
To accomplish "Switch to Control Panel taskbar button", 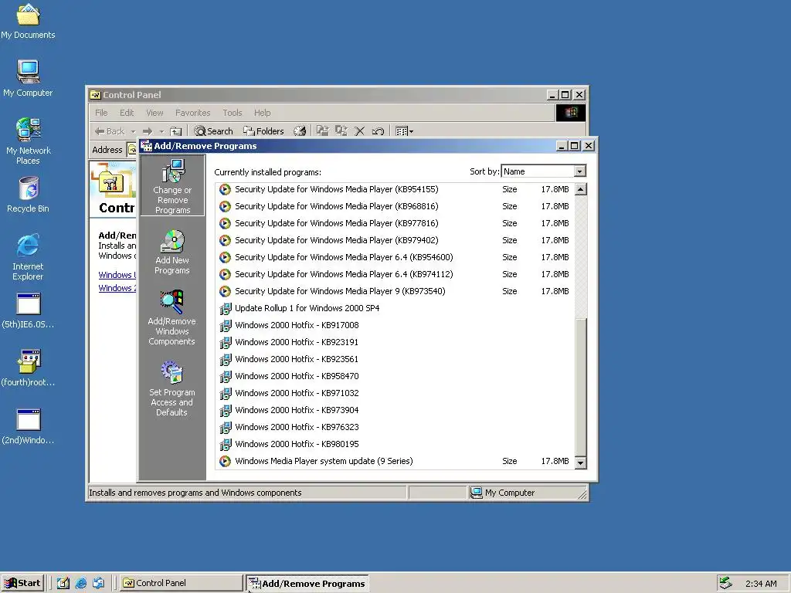I will pos(182,583).
